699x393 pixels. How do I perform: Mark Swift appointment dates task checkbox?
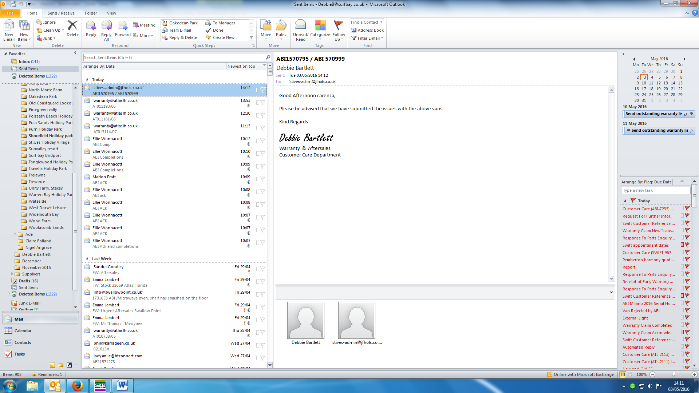(682, 245)
